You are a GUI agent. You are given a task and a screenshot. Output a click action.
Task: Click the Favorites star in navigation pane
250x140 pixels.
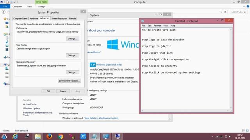tap(5, 19)
